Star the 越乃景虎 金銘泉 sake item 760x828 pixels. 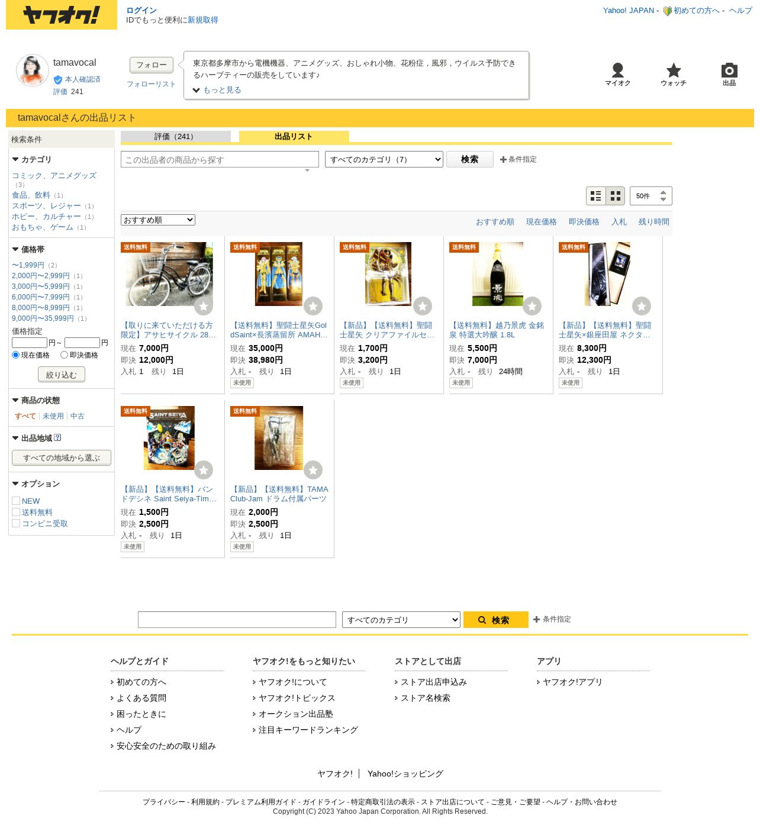pyautogui.click(x=532, y=306)
